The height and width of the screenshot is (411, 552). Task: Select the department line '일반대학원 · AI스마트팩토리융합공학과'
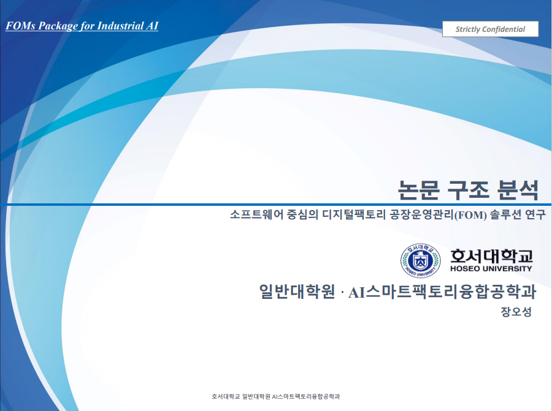tap(397, 292)
